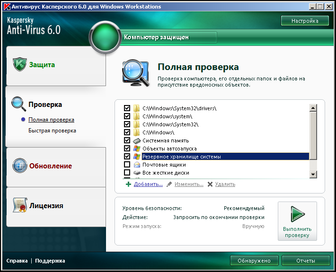The image size is (336, 272).
Task: Click folder icon of C:\Windows\System32\ row
Action: coord(136,124)
